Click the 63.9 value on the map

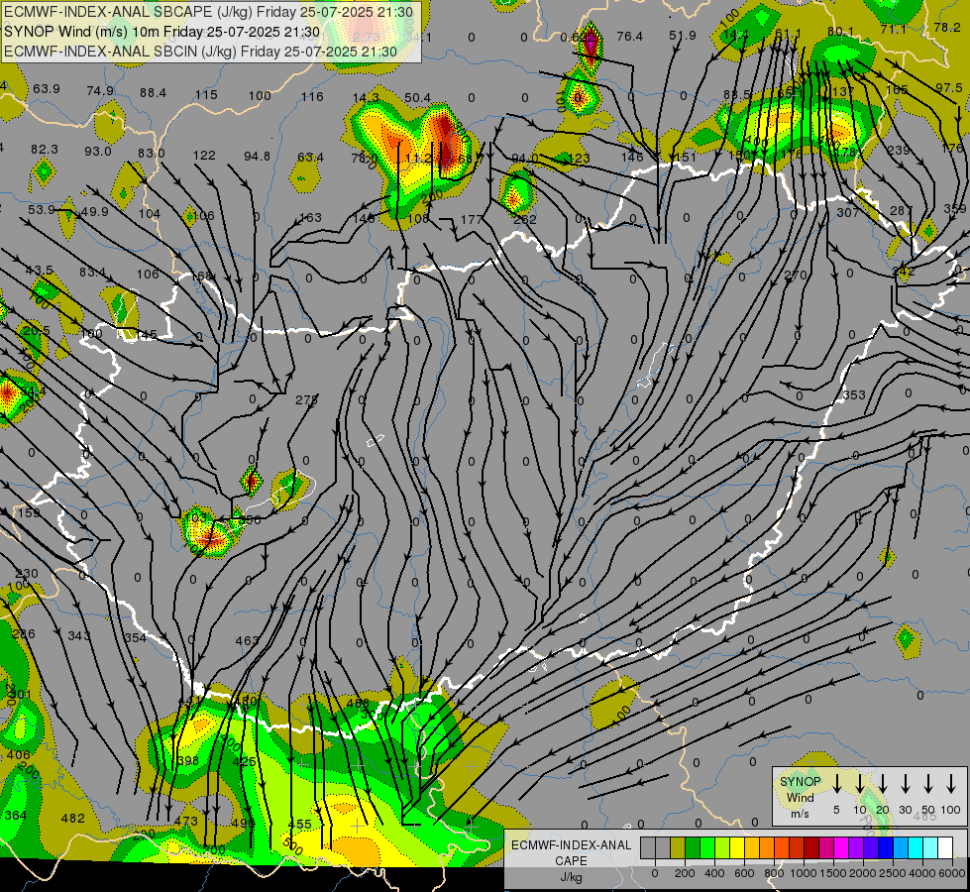(x=47, y=89)
